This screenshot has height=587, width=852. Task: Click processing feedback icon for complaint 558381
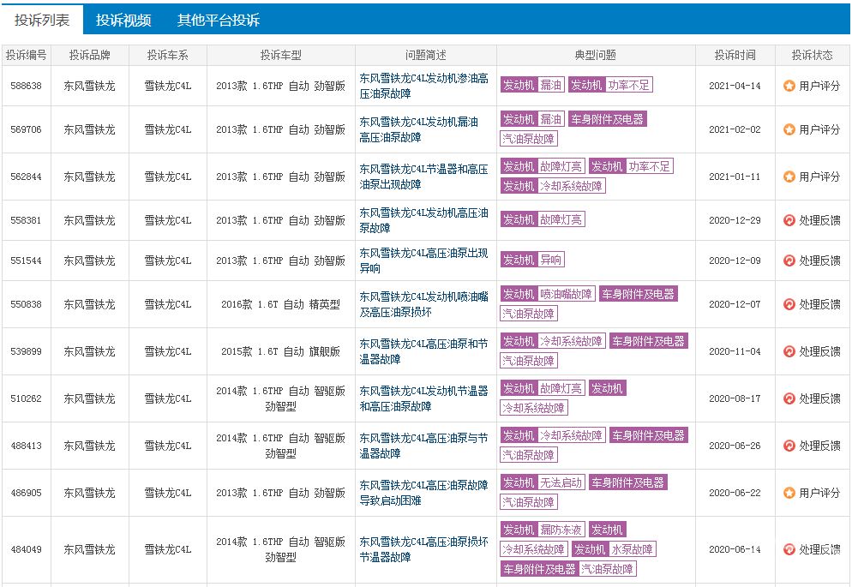click(x=789, y=220)
